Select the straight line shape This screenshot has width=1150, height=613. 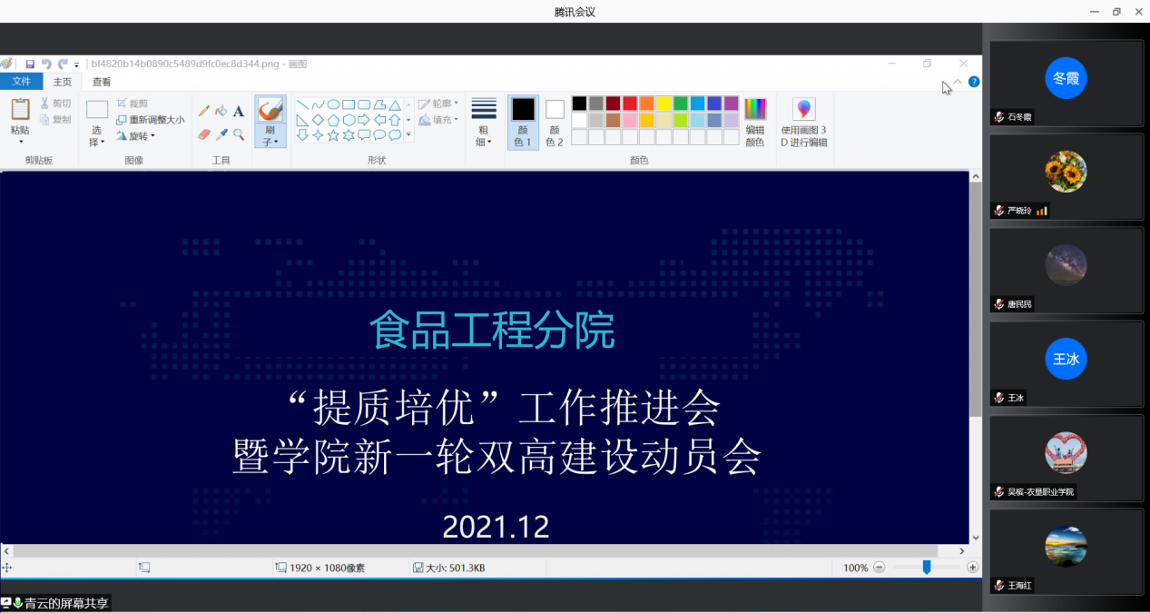[302, 104]
